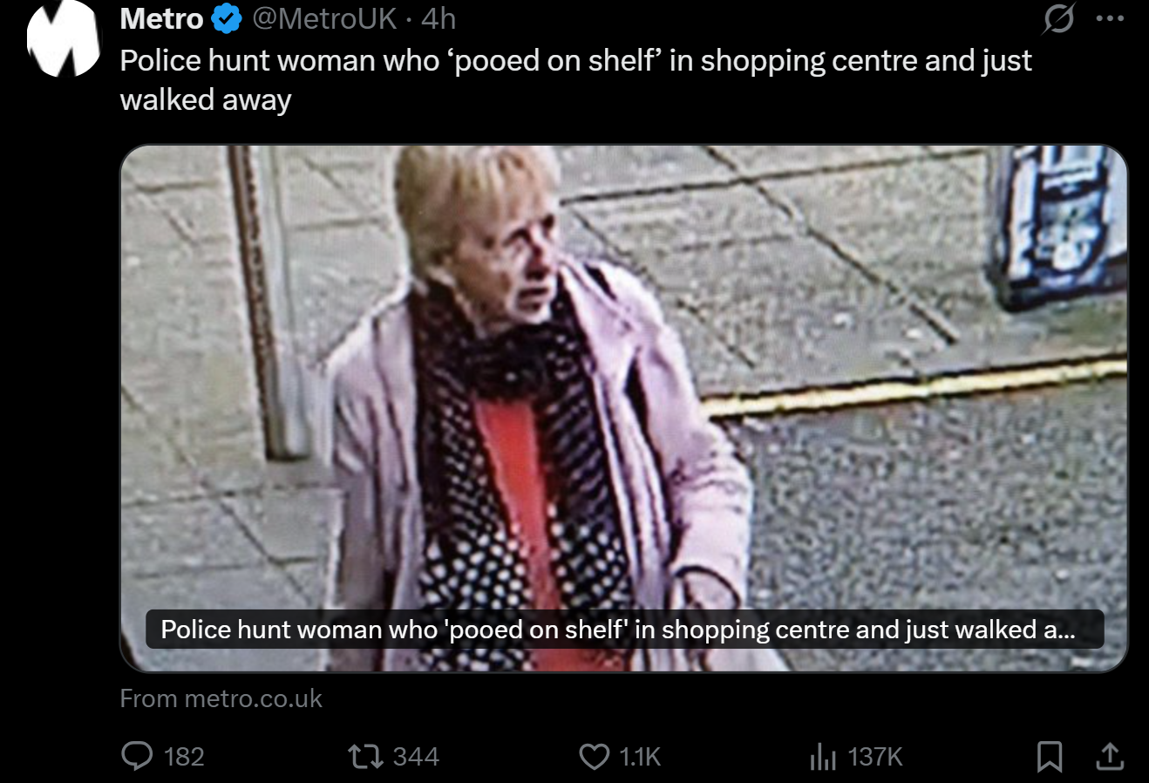Visit the From metro.co.uk source link
1149x783 pixels.
tap(221, 698)
